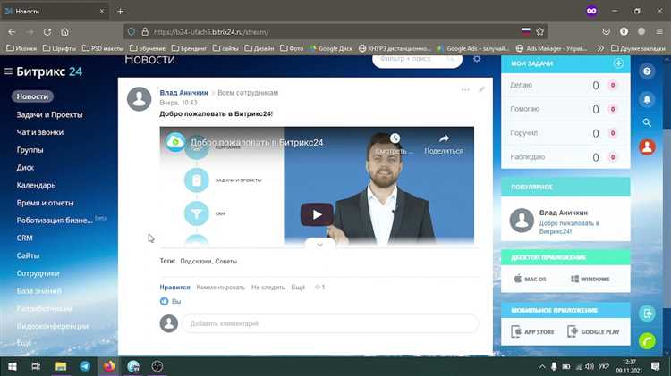Image resolution: width=671 pixels, height=376 pixels.
Task: Toggle the Bitrix24 hamburger menu
Action: click(8, 71)
